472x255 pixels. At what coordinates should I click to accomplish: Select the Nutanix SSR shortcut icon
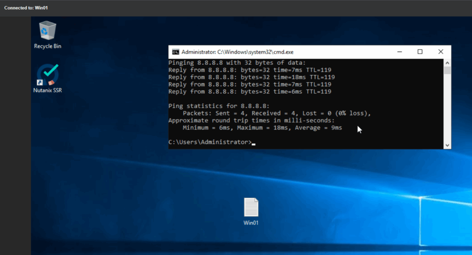[x=47, y=75]
